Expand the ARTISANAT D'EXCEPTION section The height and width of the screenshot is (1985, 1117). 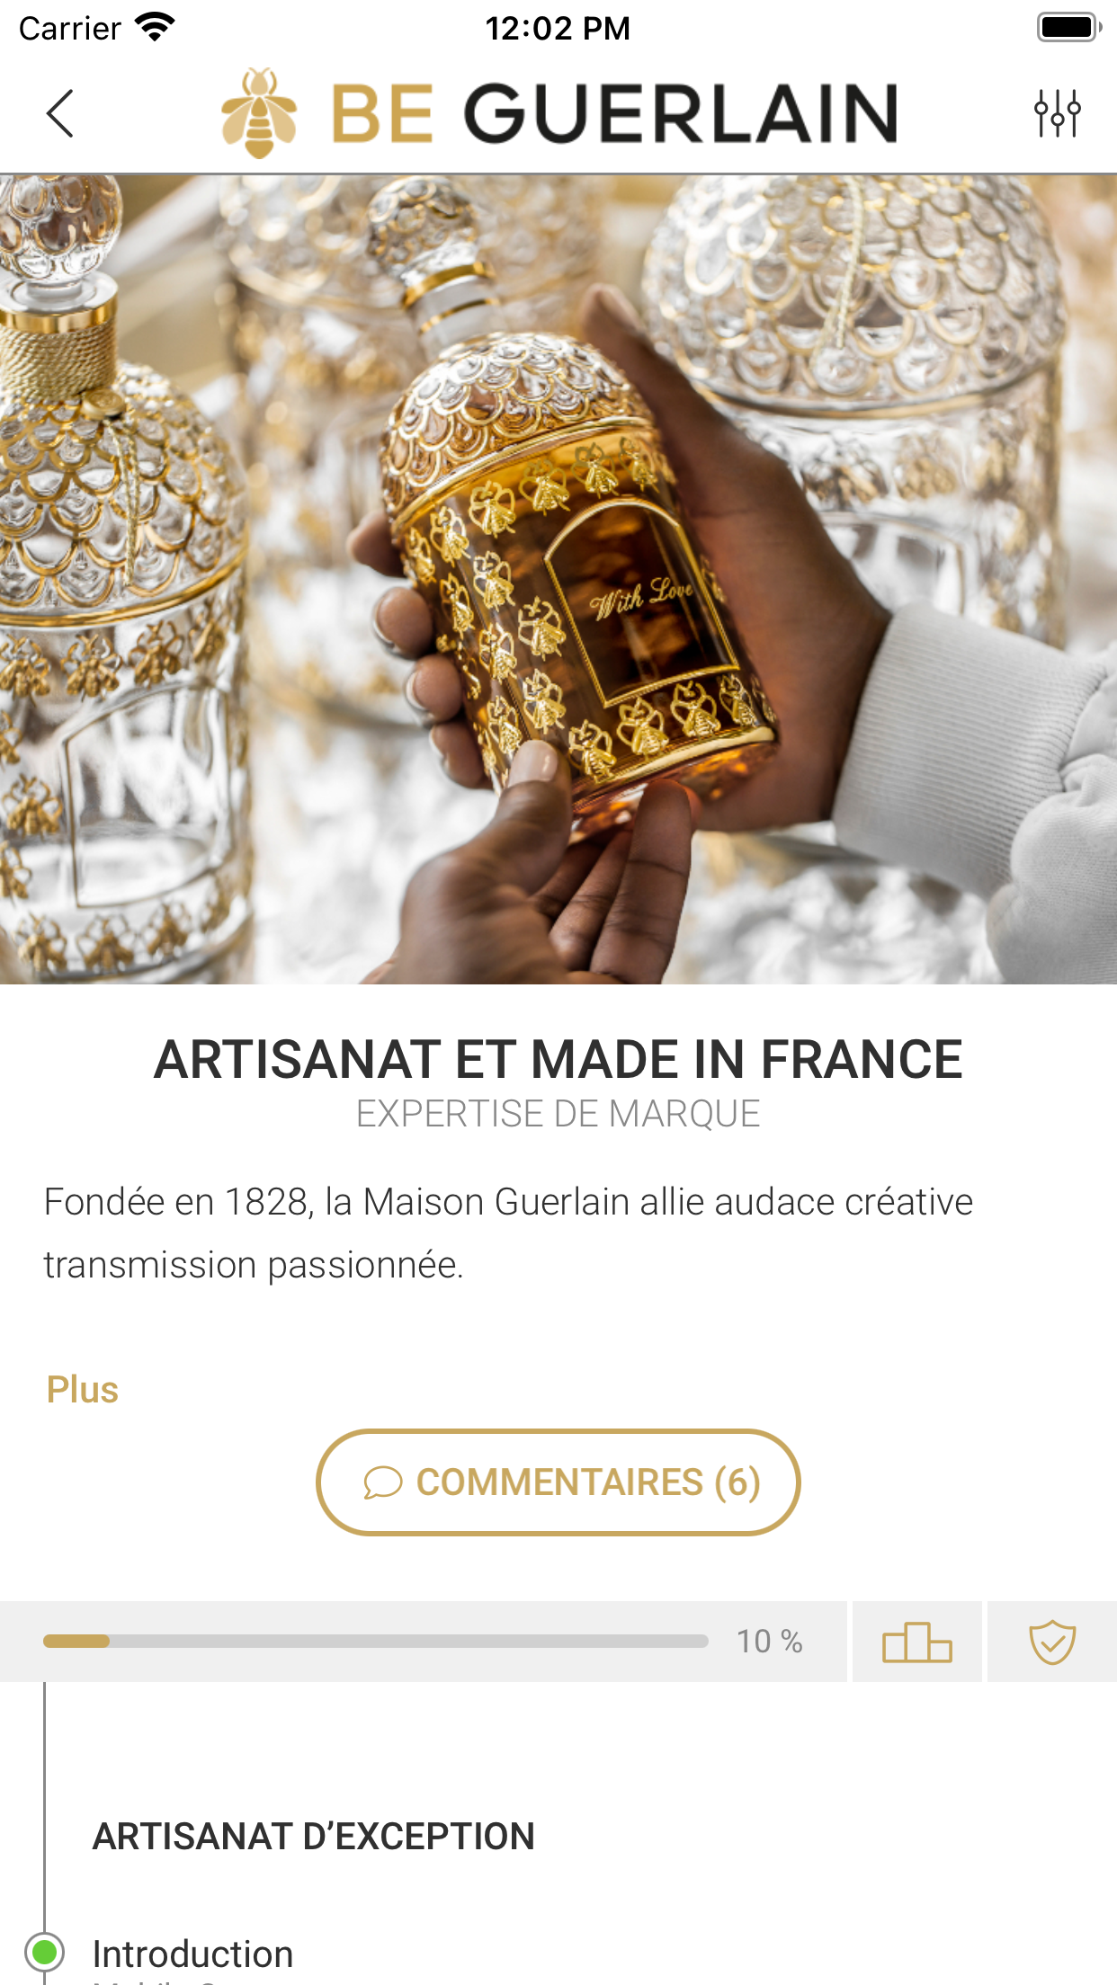click(x=314, y=1837)
